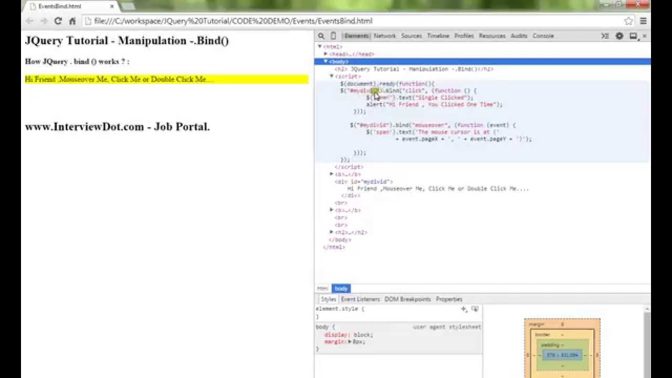This screenshot has width=672, height=378.
Task: Click the "Single Clicked" code line
Action: click(419, 98)
